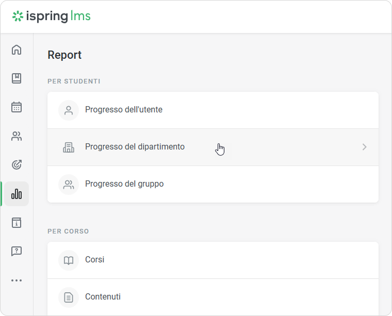392x316 pixels.
Task: Show more sidebar options via three dots
Action: click(17, 280)
